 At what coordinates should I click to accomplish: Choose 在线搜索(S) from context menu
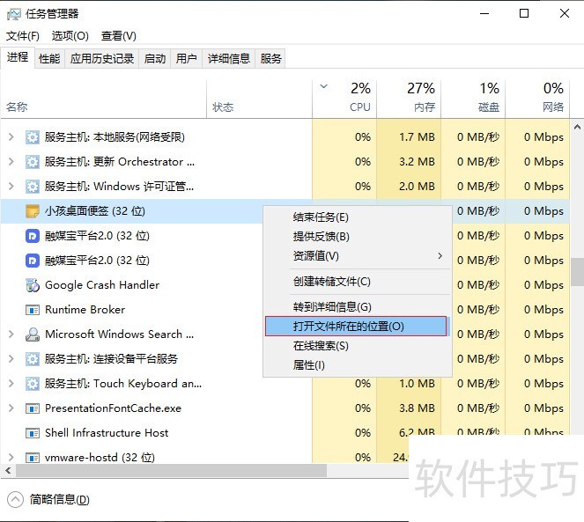point(358,346)
